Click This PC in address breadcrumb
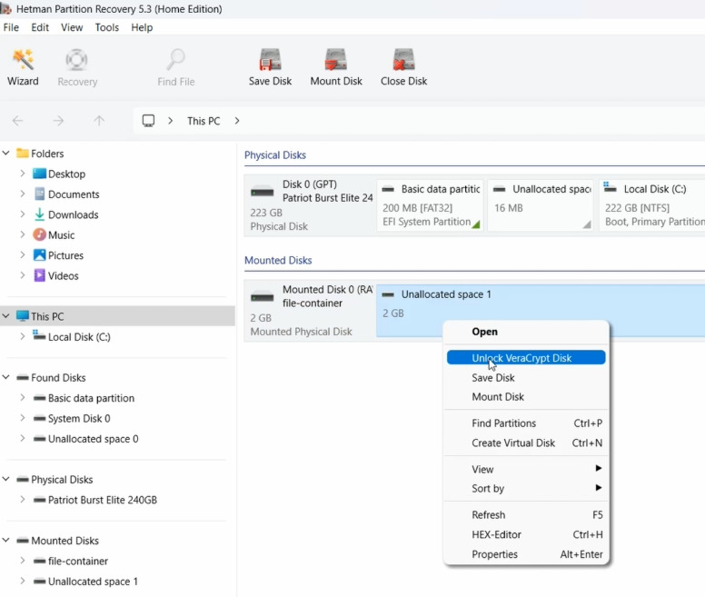This screenshot has width=705, height=597. [204, 121]
